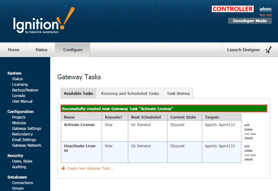Open Modules in the sidebar
This screenshot has width=278, height=191.
tap(19, 123)
